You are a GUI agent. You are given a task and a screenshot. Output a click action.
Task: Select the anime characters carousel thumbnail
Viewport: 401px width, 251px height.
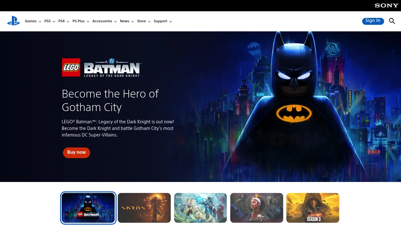pyautogui.click(x=200, y=208)
